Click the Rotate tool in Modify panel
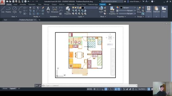This screenshot has height=96, width=172. coord(34,8)
